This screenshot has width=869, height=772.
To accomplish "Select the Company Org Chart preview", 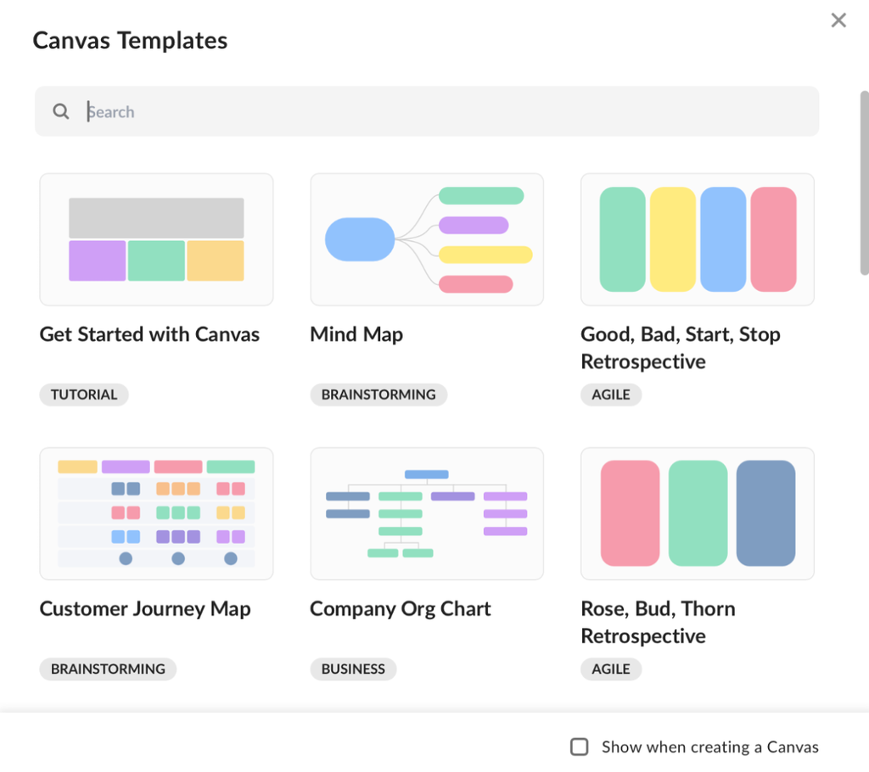I will (x=427, y=513).
